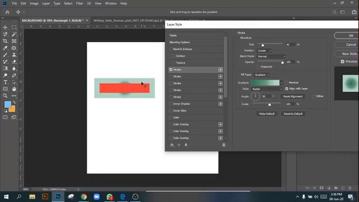Select the Blur tool
Image resolution: width=359 pixels, height=202 pixels.
pos(14,68)
